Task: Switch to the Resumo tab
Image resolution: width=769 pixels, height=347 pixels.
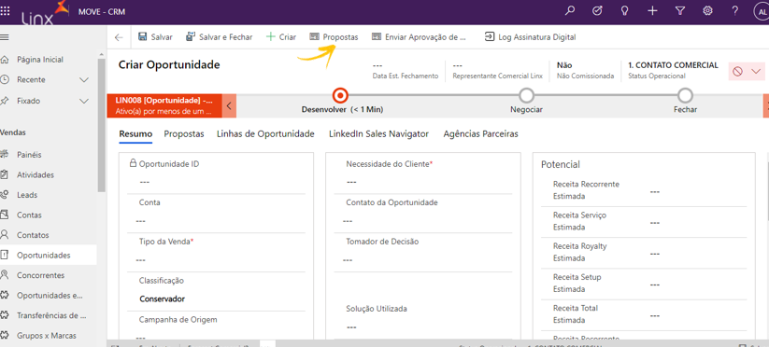Action: click(135, 134)
